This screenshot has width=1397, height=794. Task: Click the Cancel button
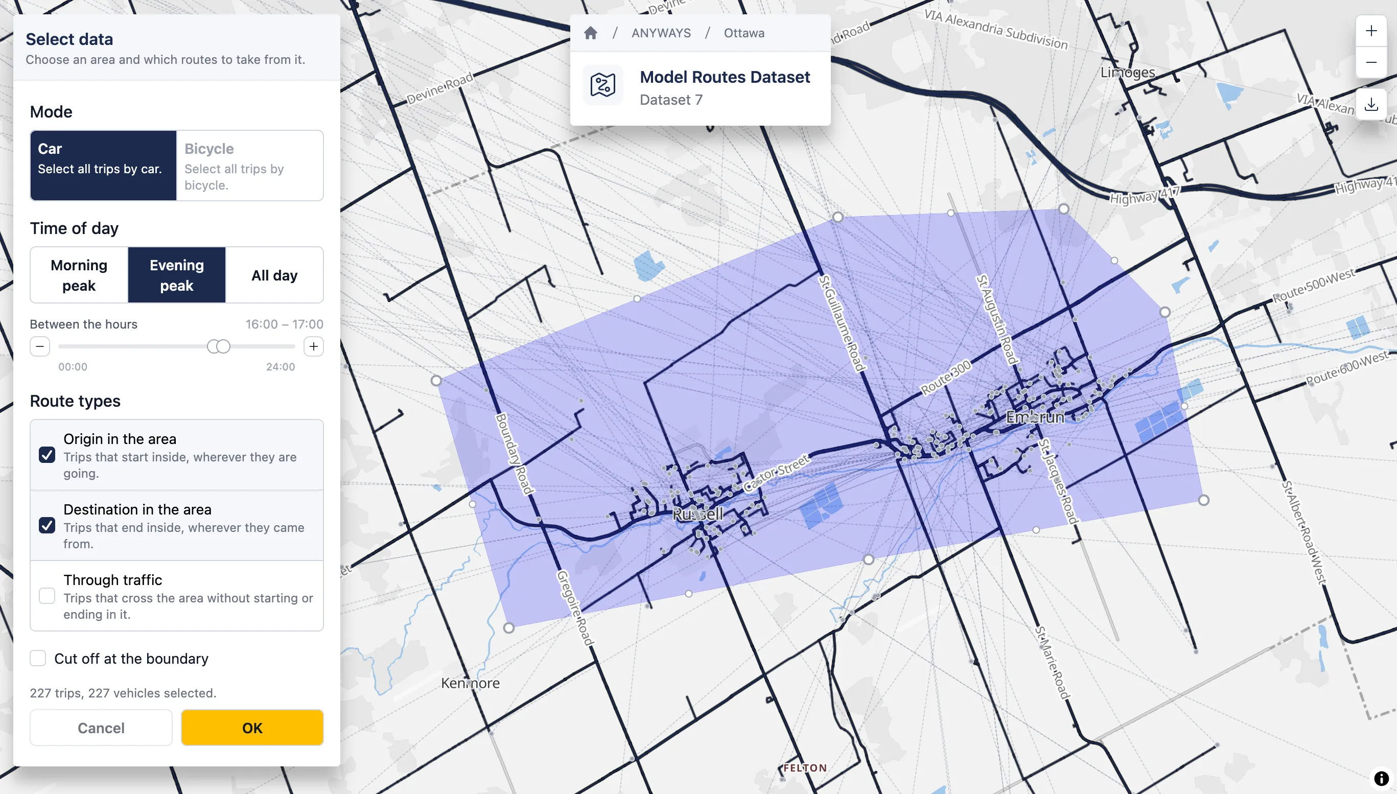pyautogui.click(x=101, y=728)
